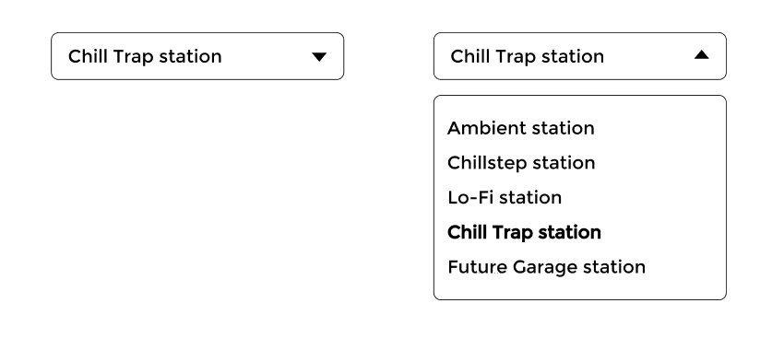Choose Chillstep station option
The width and height of the screenshot is (784, 338).
tap(521, 163)
